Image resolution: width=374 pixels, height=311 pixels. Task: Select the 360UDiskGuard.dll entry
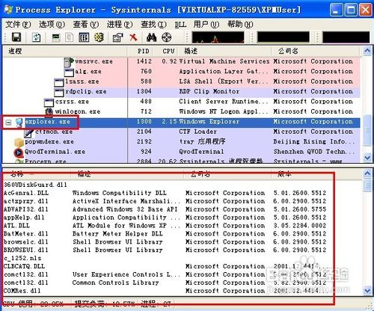35,185
